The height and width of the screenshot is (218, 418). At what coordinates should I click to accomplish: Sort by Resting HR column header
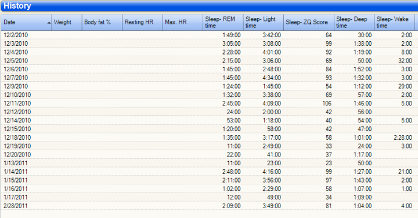point(142,23)
